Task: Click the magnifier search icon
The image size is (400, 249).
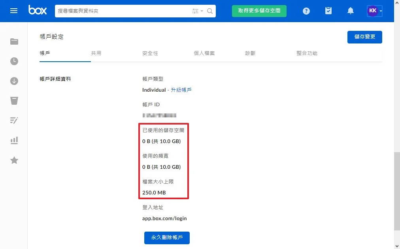Action: tap(210, 11)
